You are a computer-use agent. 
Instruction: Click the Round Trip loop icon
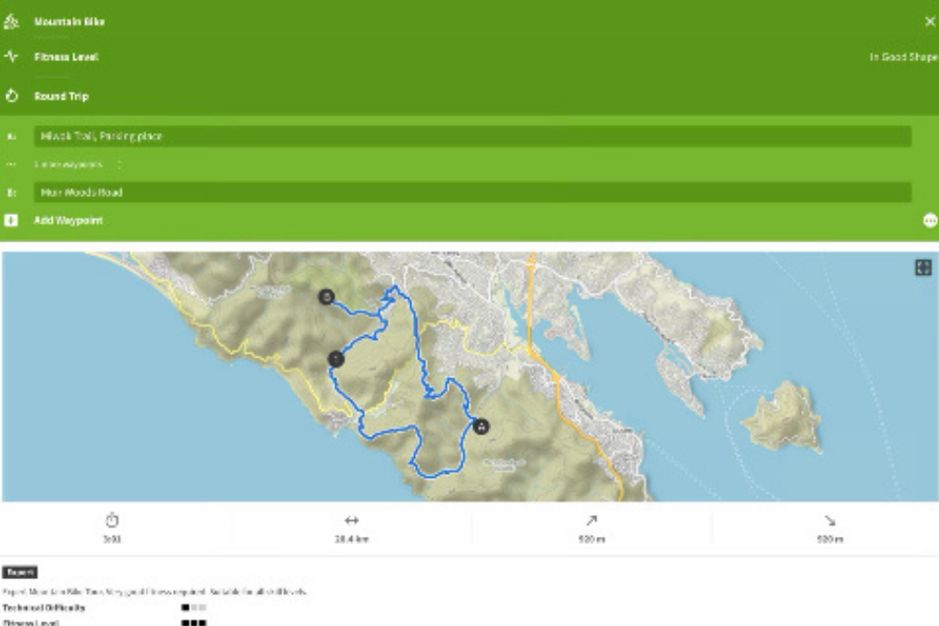pos(11,96)
